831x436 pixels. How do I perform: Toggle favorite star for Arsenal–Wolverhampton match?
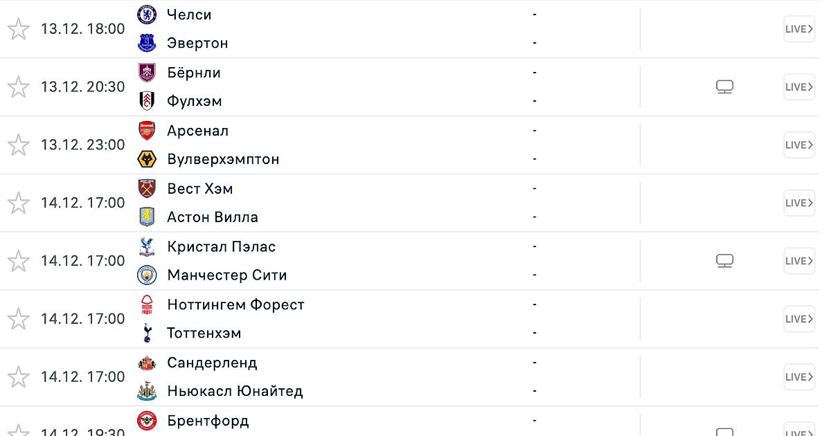coord(18,145)
